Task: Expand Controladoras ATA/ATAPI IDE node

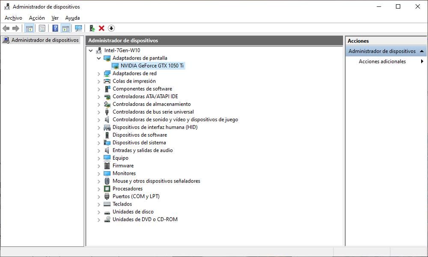Action: coord(99,97)
